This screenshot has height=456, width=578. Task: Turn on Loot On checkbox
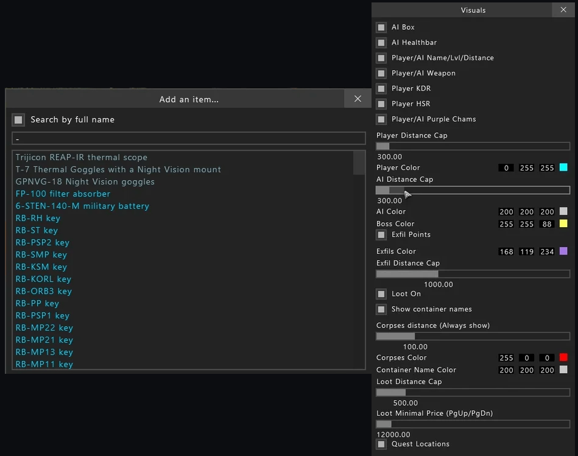(x=381, y=294)
